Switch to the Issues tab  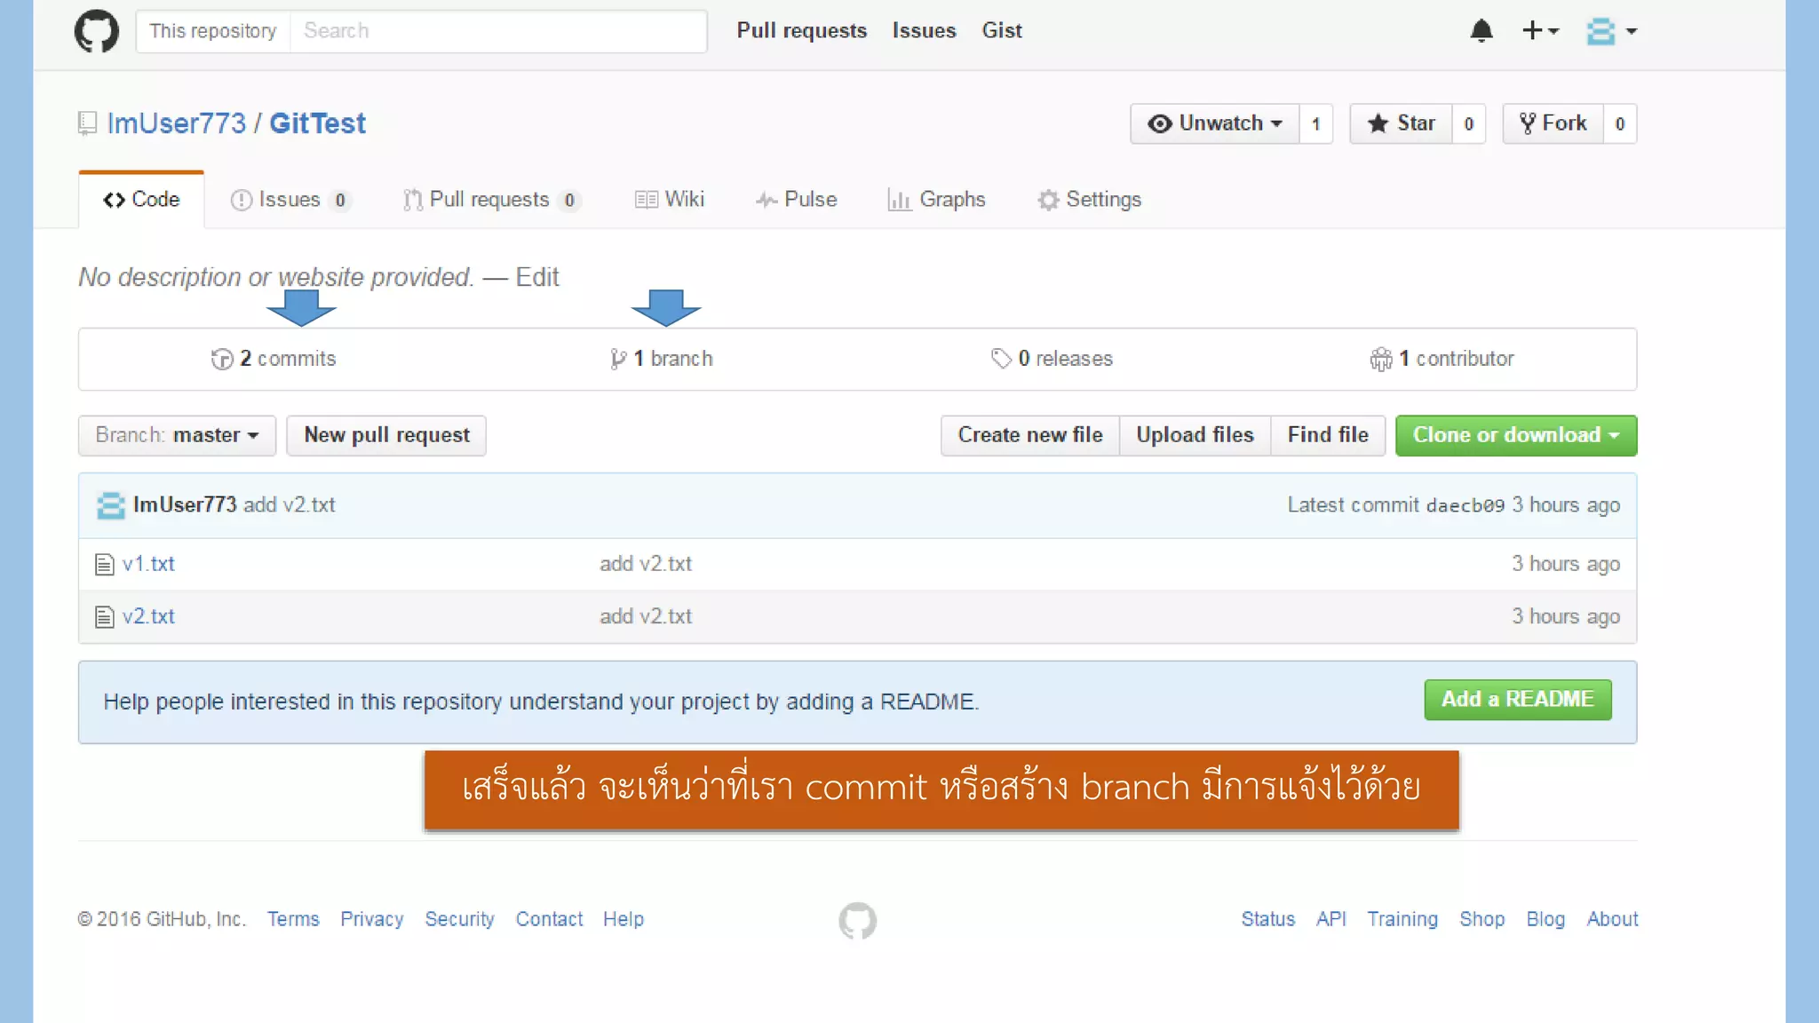[290, 200]
